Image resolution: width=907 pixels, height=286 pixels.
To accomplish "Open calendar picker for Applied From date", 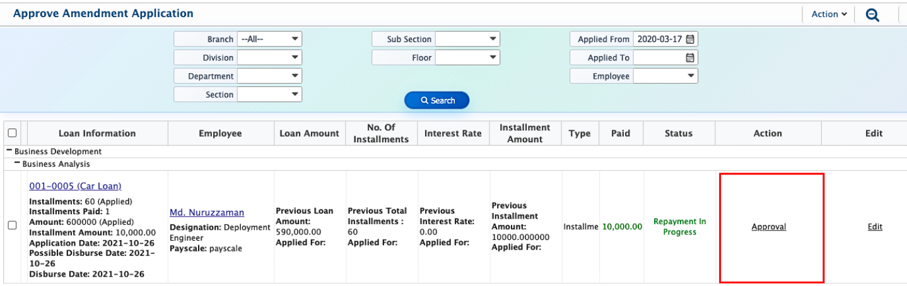I will (x=690, y=39).
